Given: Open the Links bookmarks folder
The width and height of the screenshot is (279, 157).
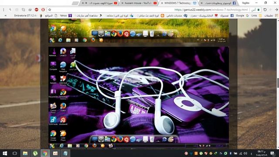Looking at the screenshot, I should coord(256,16).
